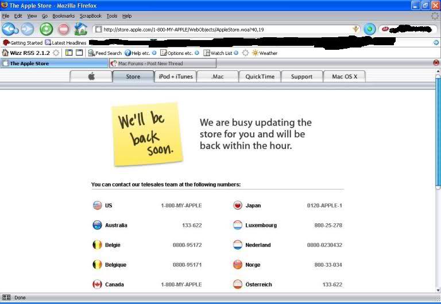Click the Luxembourg number 800-25-278
The height and width of the screenshot is (304, 441).
[x=328, y=225]
